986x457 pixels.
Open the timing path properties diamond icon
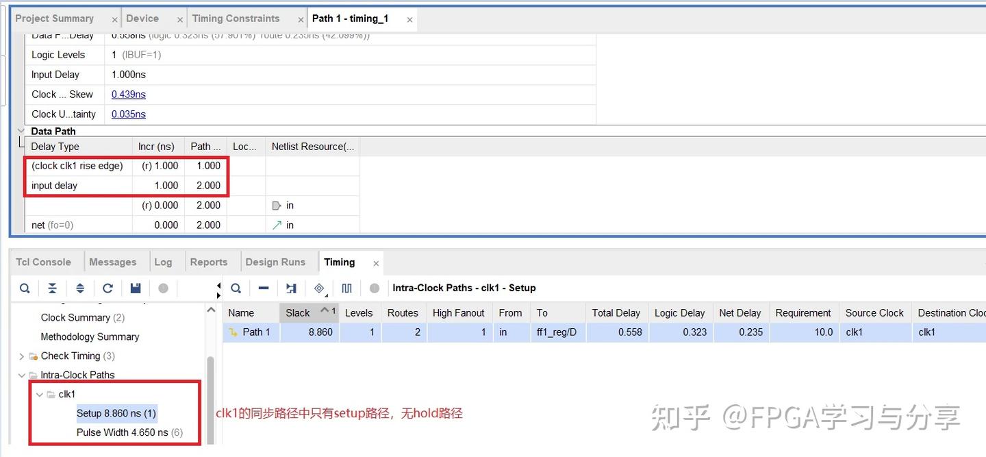[x=319, y=288]
